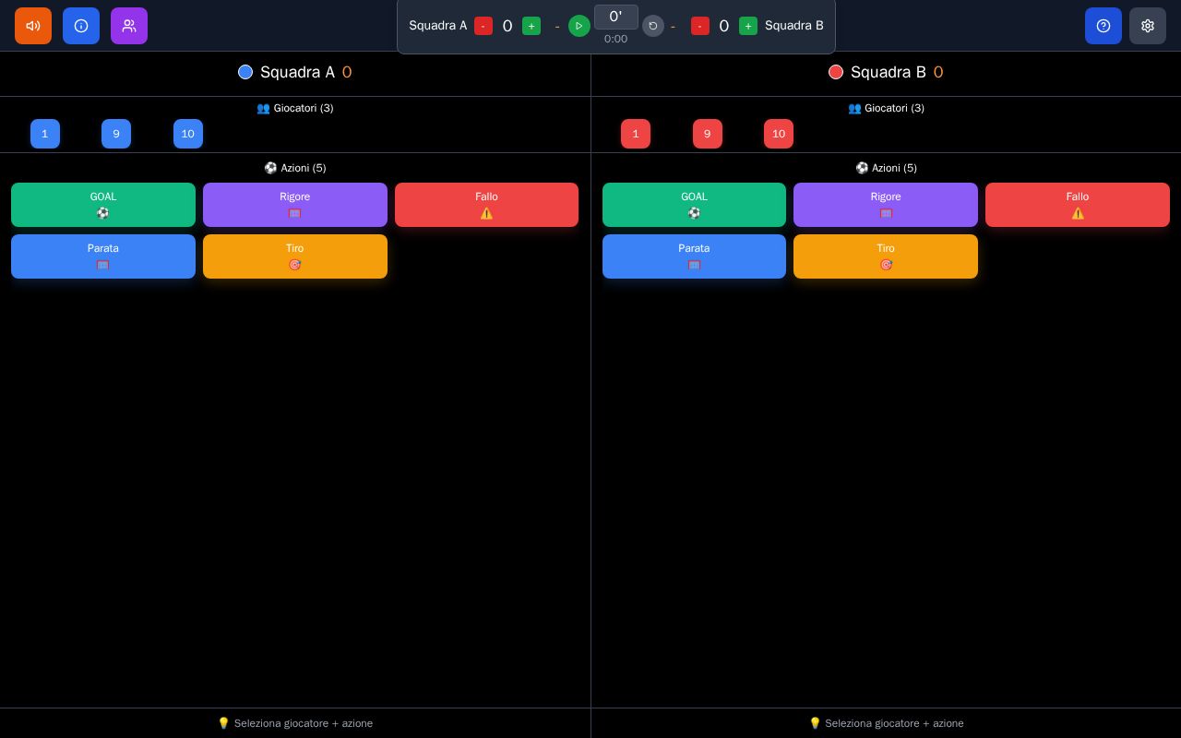This screenshot has width=1181, height=738.
Task: Click Azioni (5) label under Squadra B
Action: [886, 168]
